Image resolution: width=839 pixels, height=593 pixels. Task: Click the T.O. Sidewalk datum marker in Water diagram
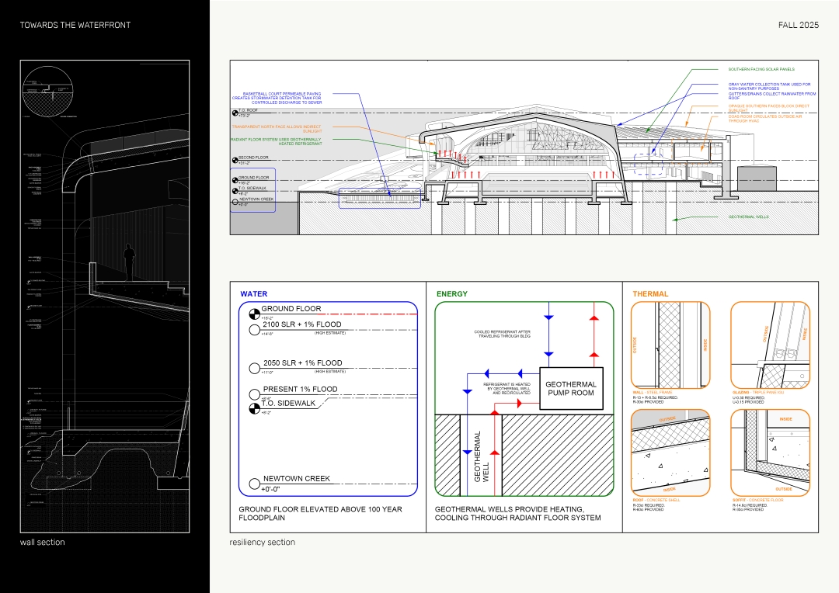click(253, 407)
